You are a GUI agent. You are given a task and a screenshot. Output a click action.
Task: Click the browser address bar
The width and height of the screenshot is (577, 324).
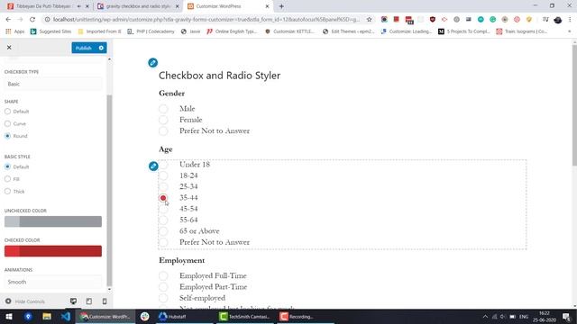click(206, 20)
